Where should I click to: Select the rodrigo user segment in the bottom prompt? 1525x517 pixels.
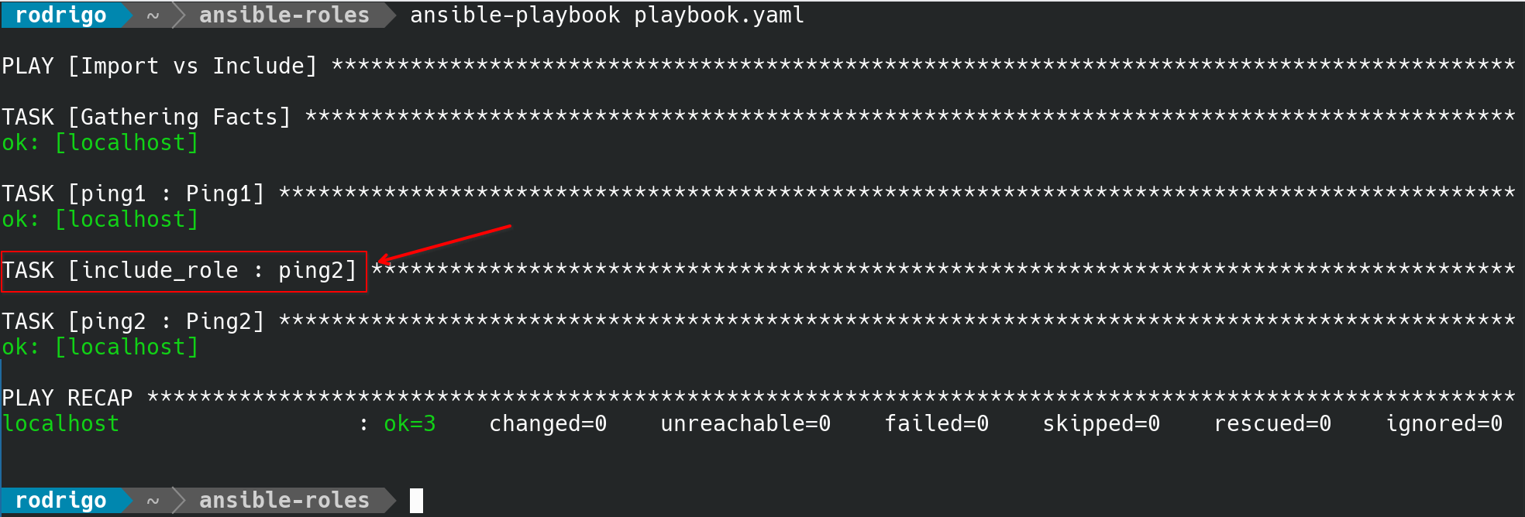60,501
